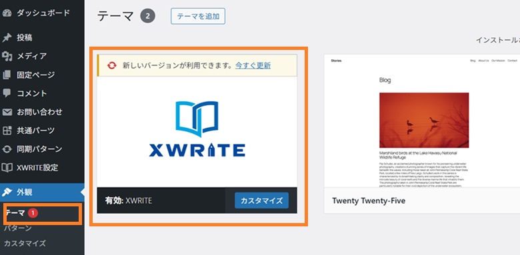
Task: Open the Twenty Twenty-Five theme screenshot
Action: click(x=422, y=121)
